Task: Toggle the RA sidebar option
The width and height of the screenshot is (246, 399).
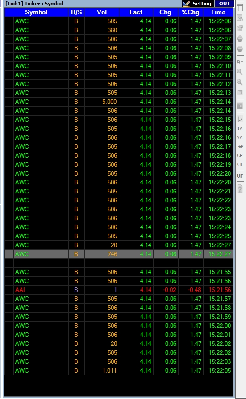Action: pos(240,129)
